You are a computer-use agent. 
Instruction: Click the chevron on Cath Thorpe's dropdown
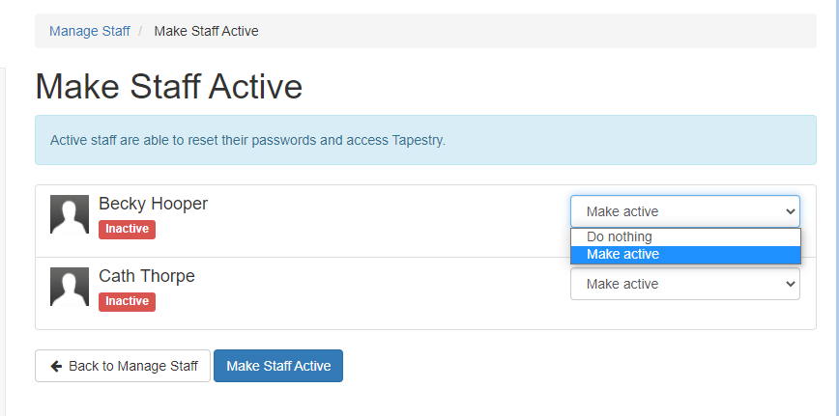point(791,284)
